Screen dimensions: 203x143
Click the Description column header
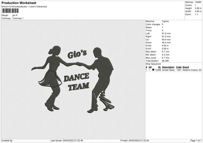point(168,67)
